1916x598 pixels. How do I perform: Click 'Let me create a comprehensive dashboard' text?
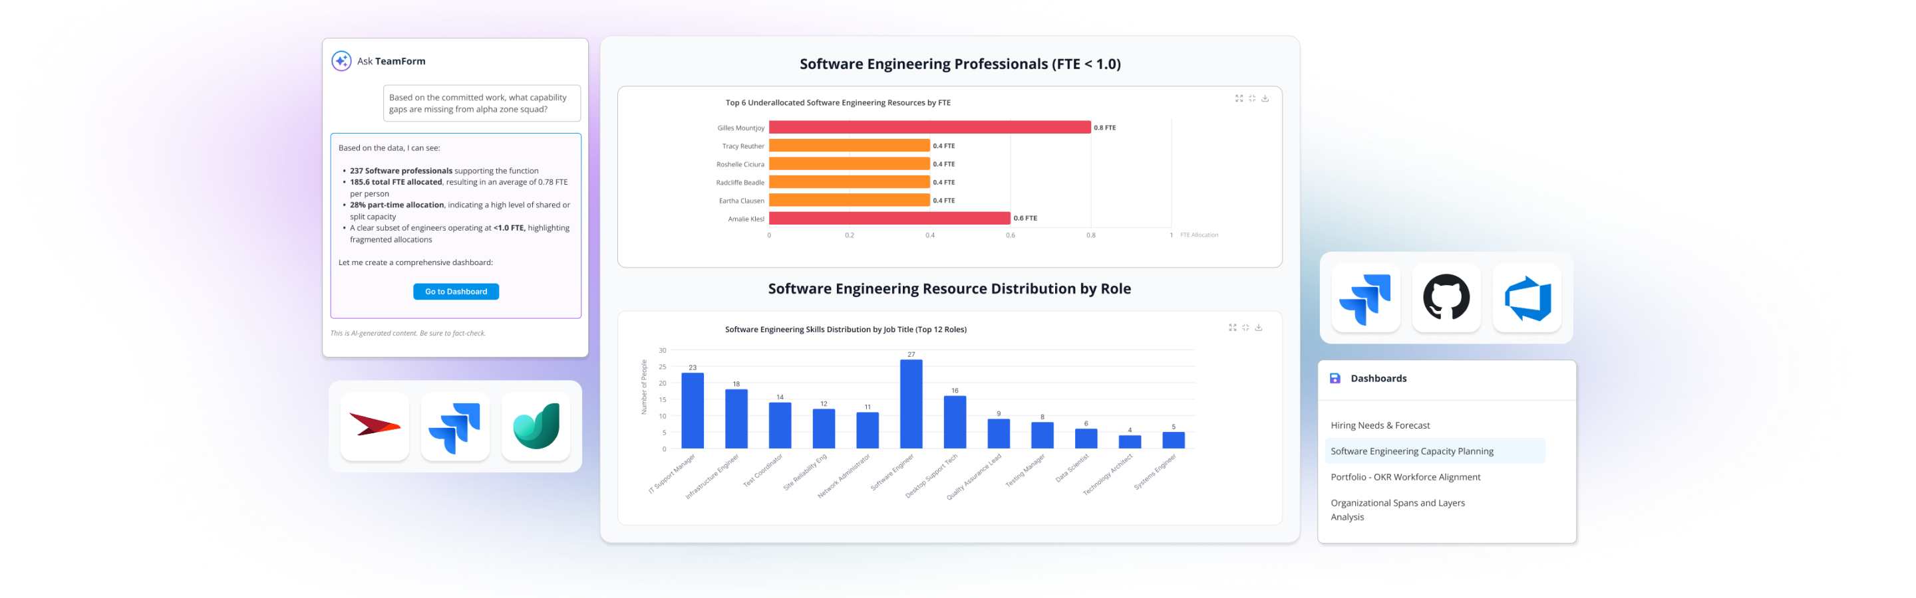(416, 262)
